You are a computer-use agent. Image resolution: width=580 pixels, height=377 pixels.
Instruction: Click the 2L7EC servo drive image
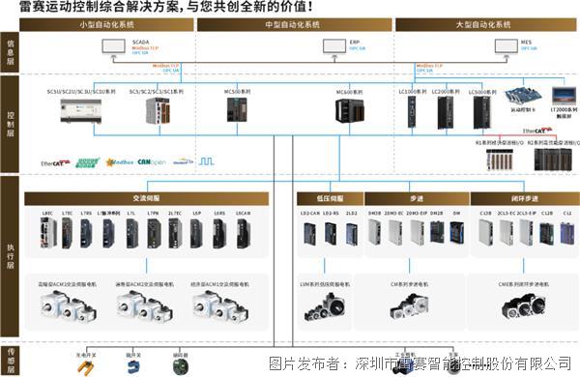point(175,233)
